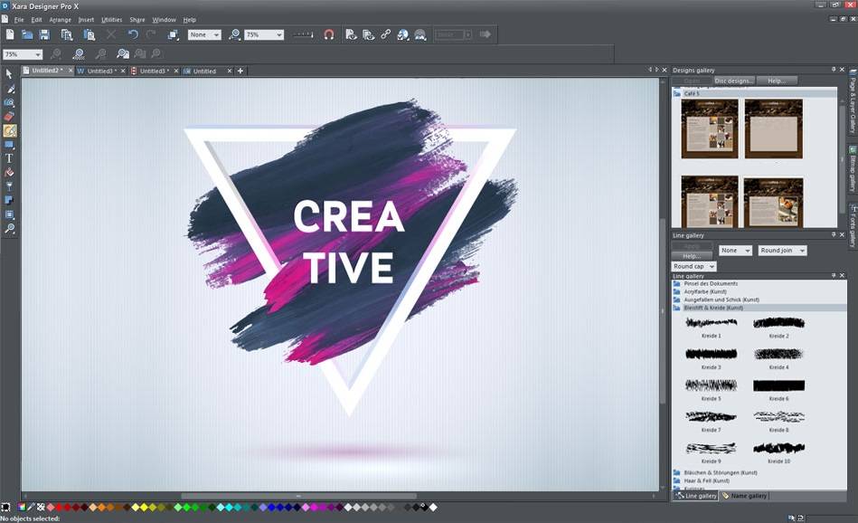Select the Transparency tool wine glass
This screenshot has height=523, width=858.
9,185
